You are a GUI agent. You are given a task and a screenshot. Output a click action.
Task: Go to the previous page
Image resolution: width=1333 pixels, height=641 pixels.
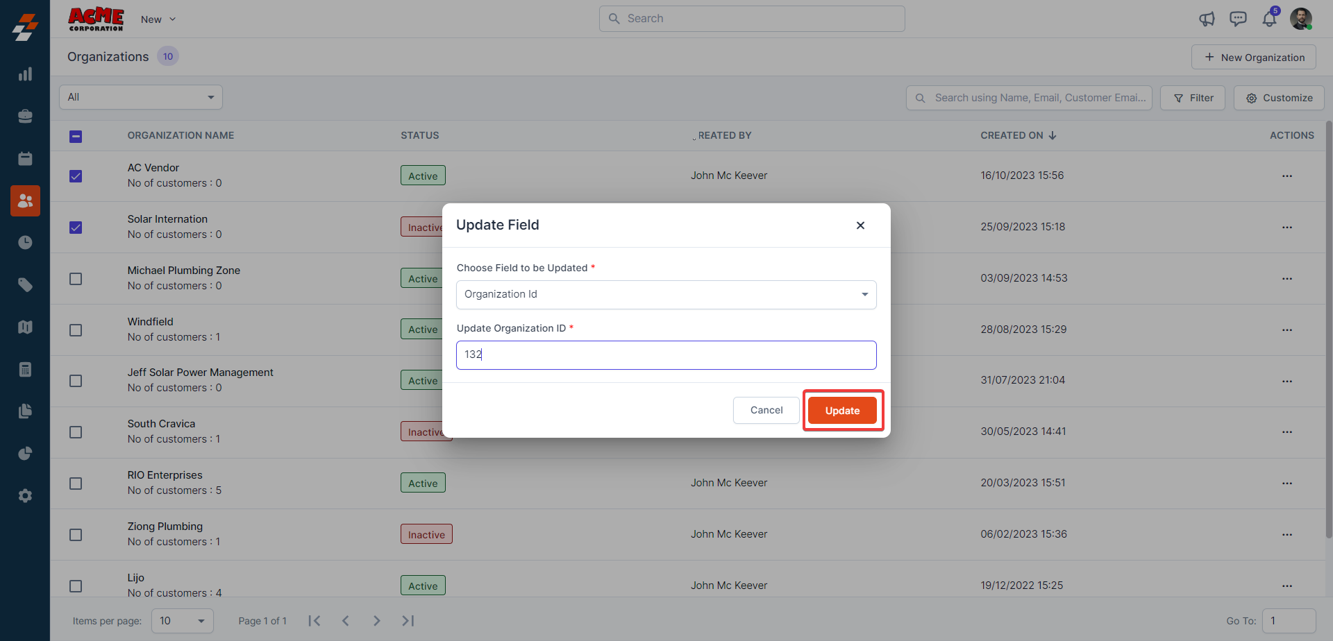346,621
